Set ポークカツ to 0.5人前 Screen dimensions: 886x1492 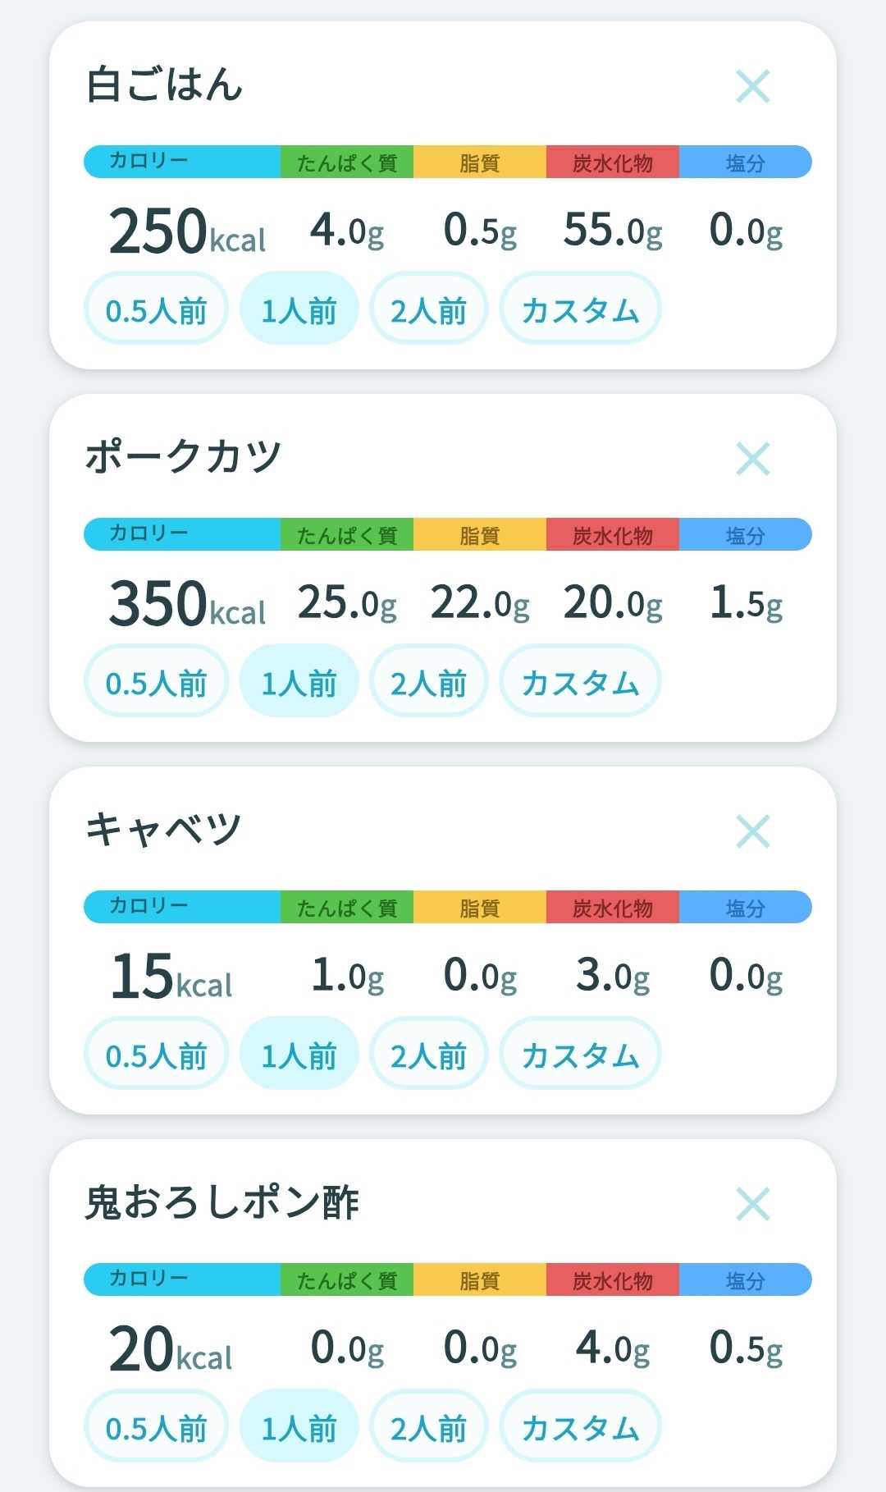pyautogui.click(x=156, y=682)
